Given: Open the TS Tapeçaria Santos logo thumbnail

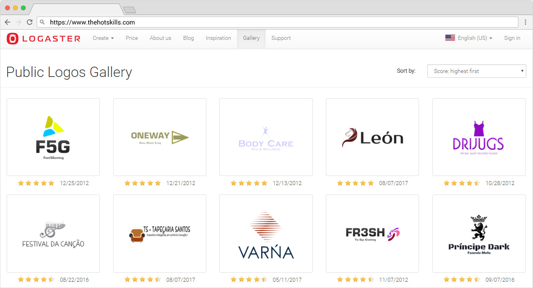Looking at the screenshot, I should (160, 234).
